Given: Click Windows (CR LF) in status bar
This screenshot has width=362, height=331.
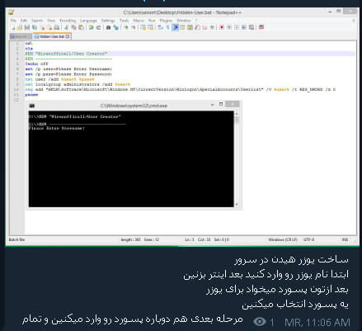Looking at the screenshot, I should 283,239.
